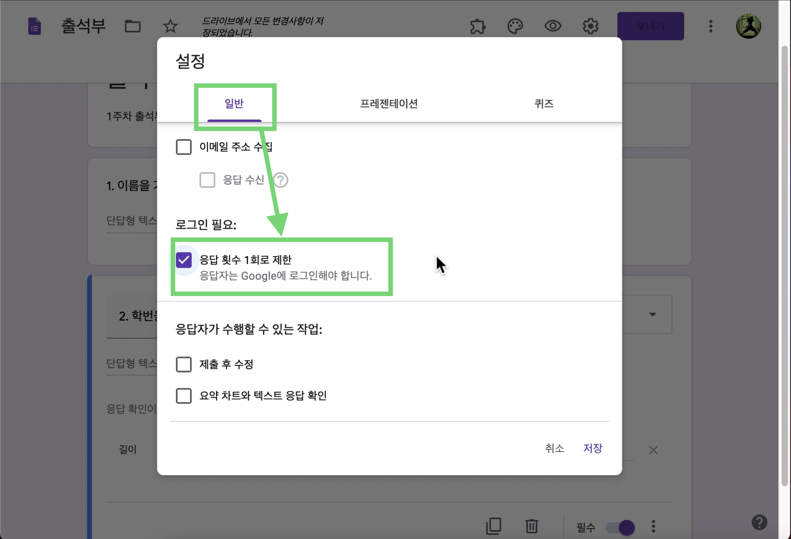
Task: Click the settings gear icon
Action: pos(590,26)
